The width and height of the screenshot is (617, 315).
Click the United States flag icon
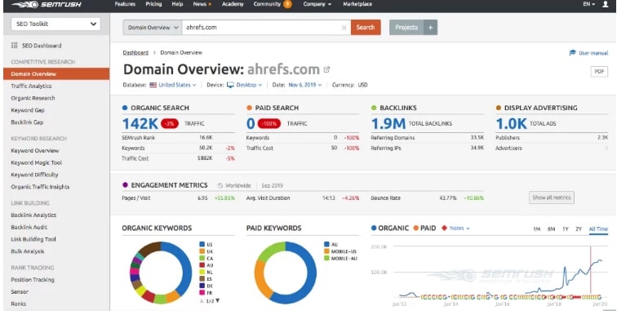click(153, 85)
